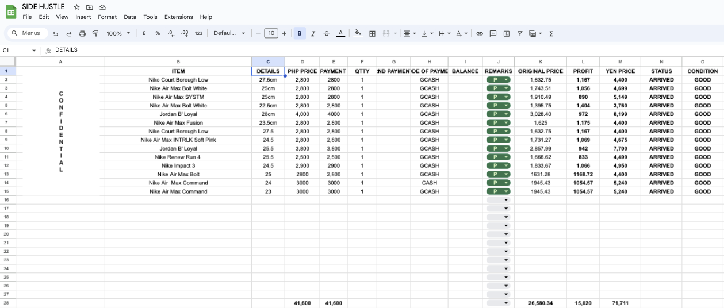Click the SIDE HUSTLE document title
The width and height of the screenshot is (724, 308).
[44, 7]
